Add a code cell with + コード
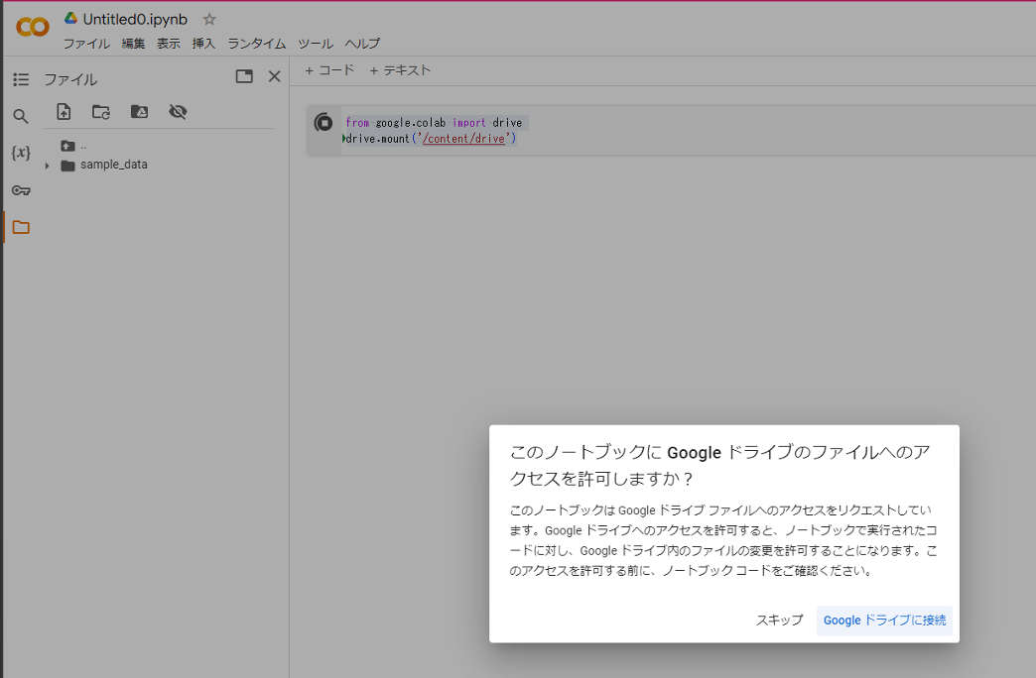The width and height of the screenshot is (1036, 678). (x=329, y=70)
